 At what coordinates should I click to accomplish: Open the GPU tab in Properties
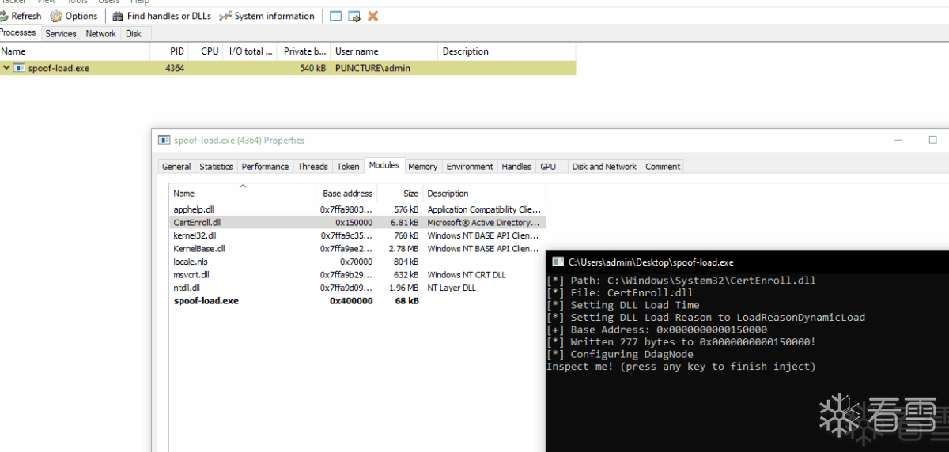point(548,167)
